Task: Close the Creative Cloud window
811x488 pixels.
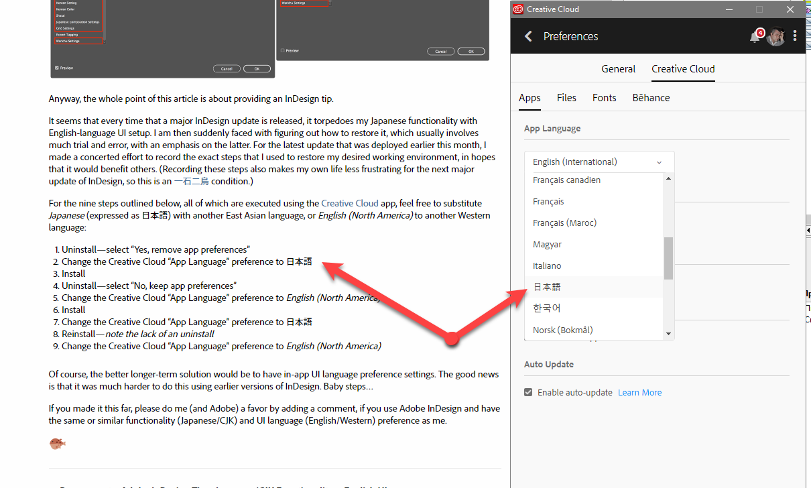Action: [790, 9]
